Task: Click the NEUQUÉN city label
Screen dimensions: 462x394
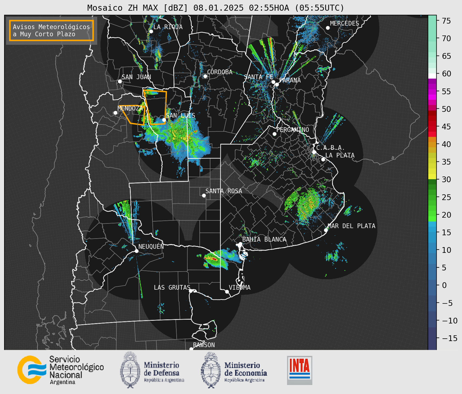Action: pos(151,247)
